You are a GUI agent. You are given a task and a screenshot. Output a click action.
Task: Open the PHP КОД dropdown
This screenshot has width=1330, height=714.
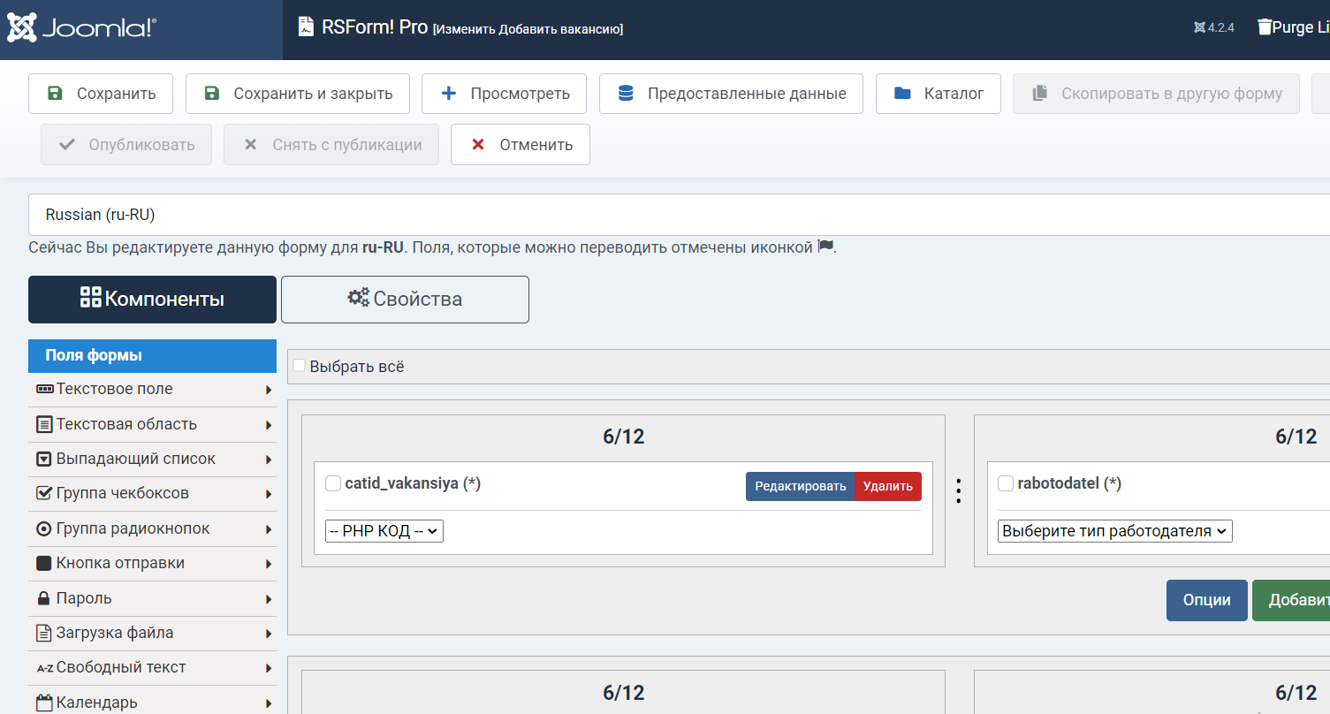tap(384, 531)
